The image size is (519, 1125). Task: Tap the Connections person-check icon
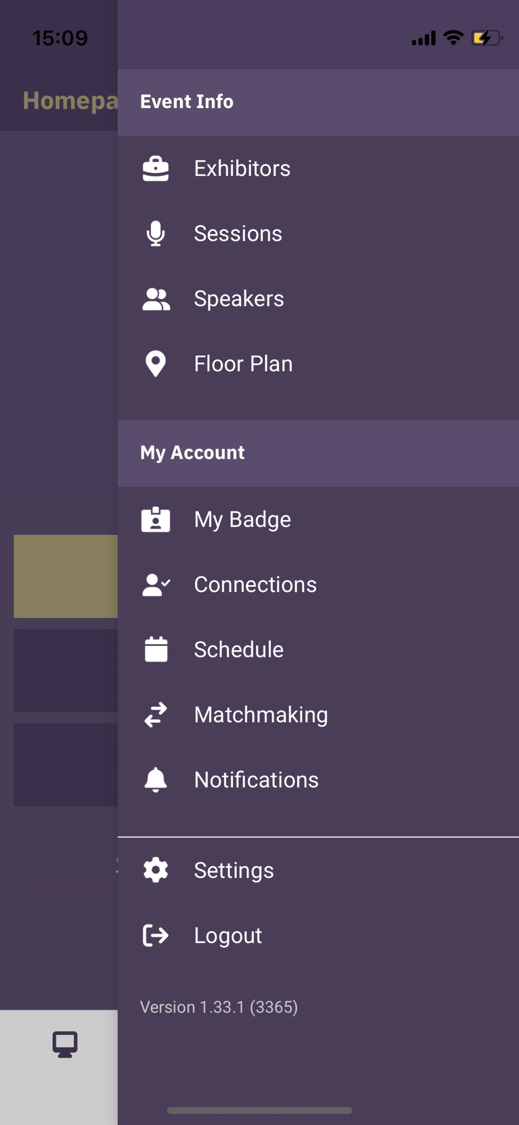tap(156, 585)
